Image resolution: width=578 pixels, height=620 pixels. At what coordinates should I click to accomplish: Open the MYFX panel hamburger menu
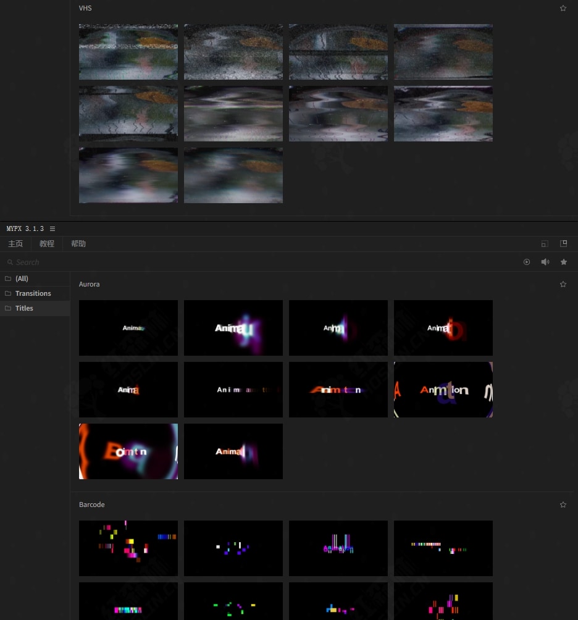pos(52,229)
